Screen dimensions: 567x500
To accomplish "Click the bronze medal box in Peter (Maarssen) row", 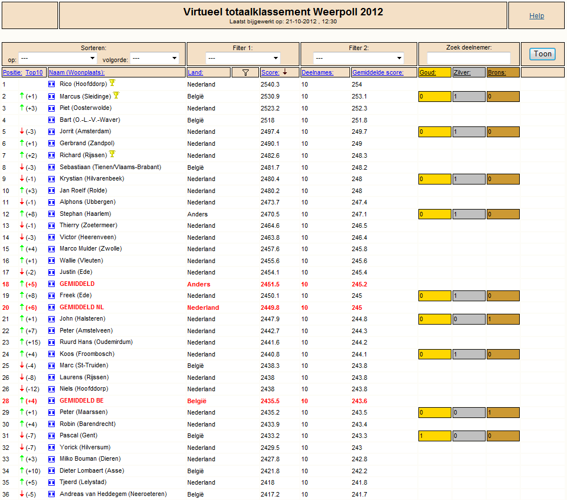I will click(503, 412).
